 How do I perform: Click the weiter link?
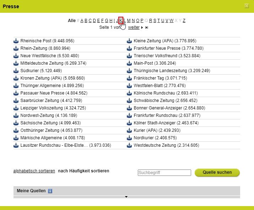(134, 27)
